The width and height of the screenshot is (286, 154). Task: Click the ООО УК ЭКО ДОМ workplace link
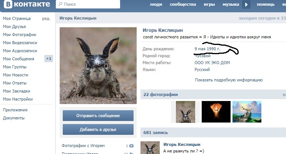(x=212, y=63)
